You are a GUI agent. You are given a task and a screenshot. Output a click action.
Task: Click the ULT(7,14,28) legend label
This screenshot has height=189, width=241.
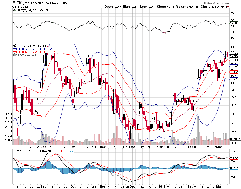32,10
